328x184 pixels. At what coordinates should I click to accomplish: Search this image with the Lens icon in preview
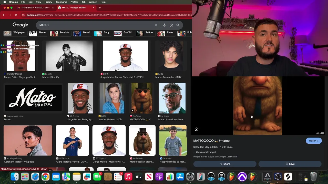coord(197,129)
